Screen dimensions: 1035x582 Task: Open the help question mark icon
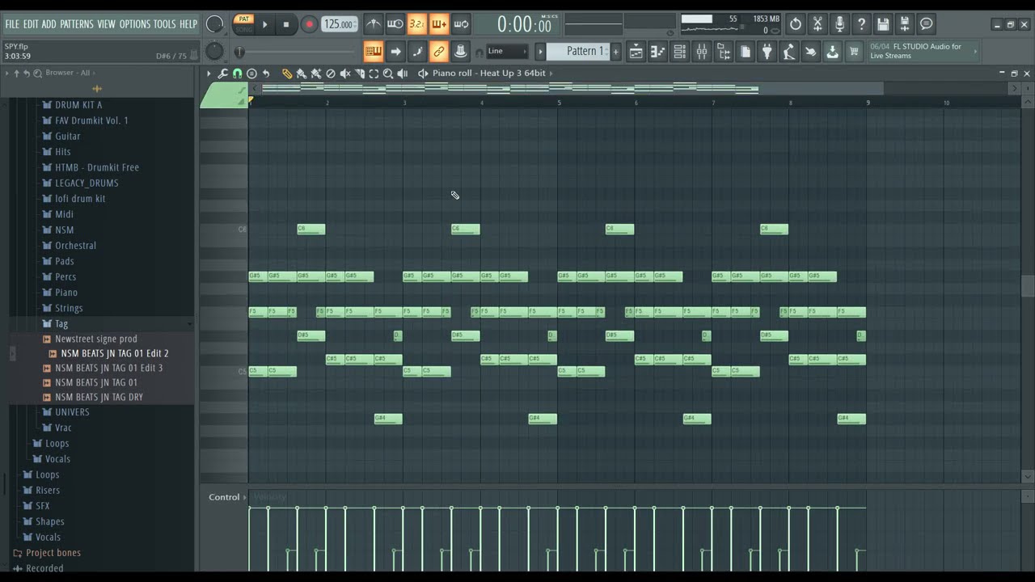click(x=861, y=24)
